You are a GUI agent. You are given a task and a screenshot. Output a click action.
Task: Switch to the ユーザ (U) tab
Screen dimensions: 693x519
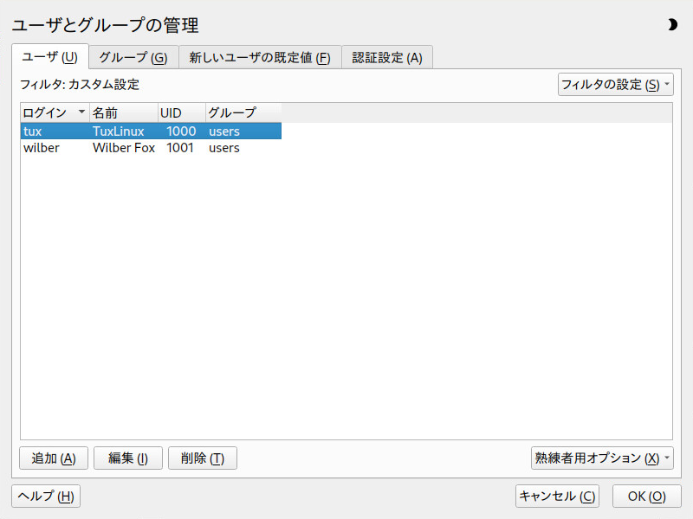click(49, 57)
